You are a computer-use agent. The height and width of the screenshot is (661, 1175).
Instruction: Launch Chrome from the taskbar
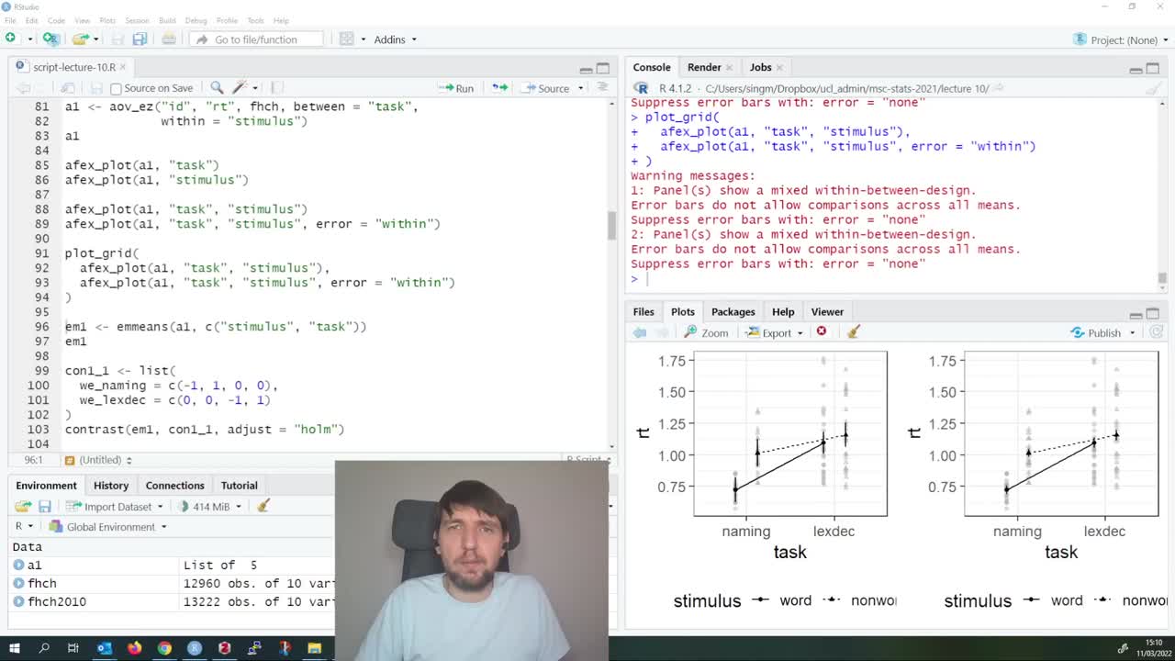pos(163,649)
